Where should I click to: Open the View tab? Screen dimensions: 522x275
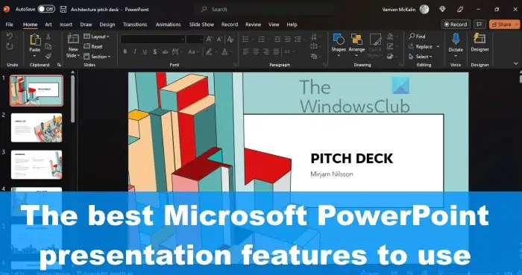pyautogui.click(x=274, y=25)
